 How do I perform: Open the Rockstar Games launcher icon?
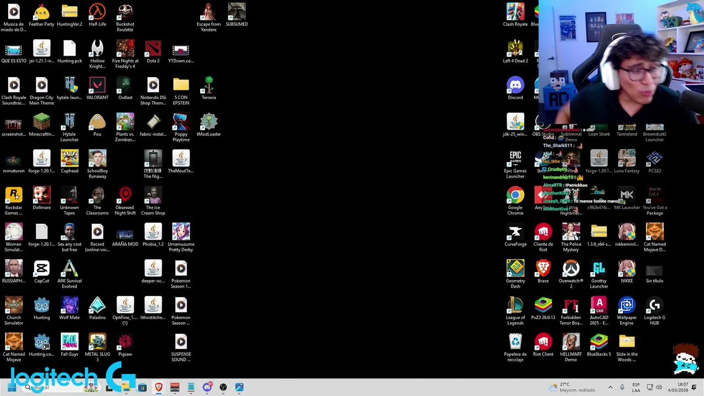(14, 201)
